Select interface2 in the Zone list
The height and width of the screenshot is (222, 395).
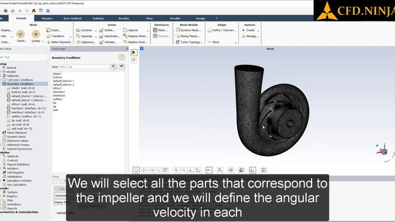[x=59, y=96]
